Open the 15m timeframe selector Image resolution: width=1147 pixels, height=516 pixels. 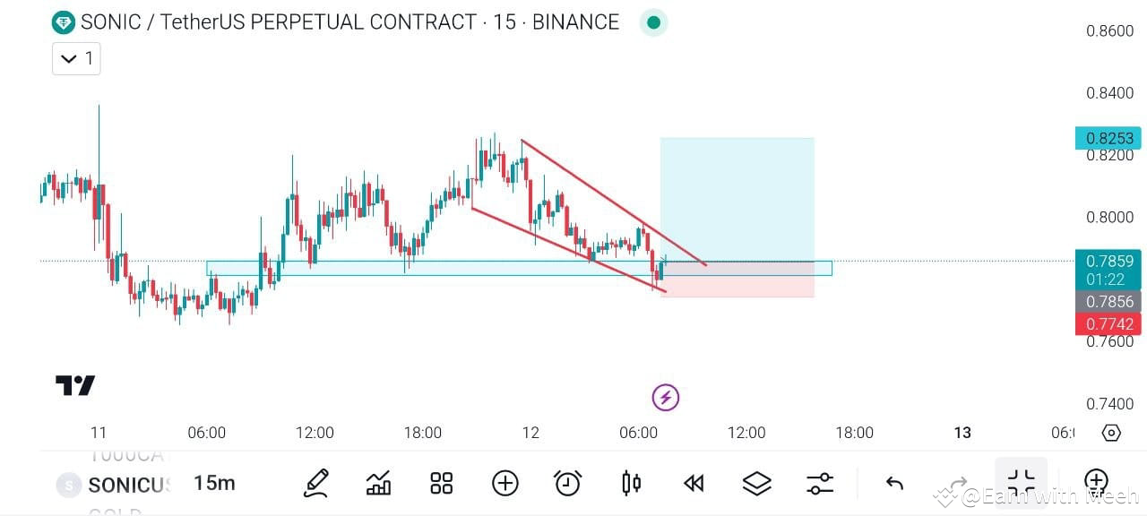[x=214, y=483]
